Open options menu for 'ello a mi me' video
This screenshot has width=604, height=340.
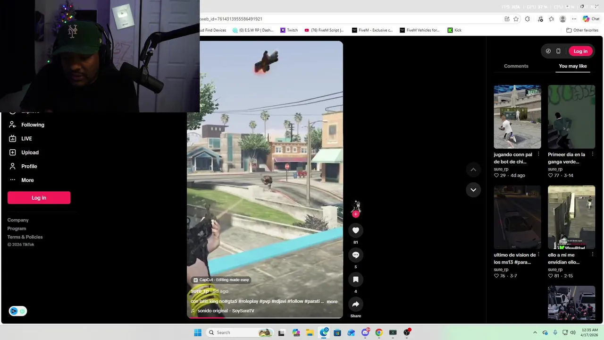593,255
